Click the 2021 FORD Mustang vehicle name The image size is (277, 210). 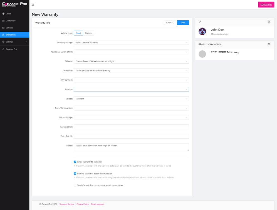coord(225,52)
